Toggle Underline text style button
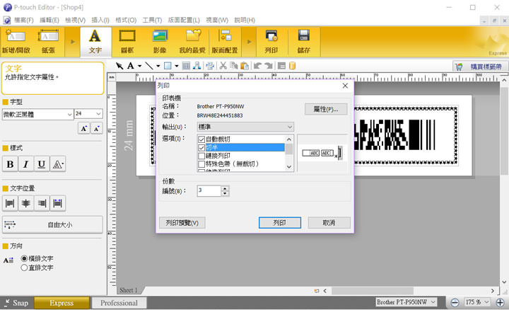The height and width of the screenshot is (310, 509). coord(42,164)
